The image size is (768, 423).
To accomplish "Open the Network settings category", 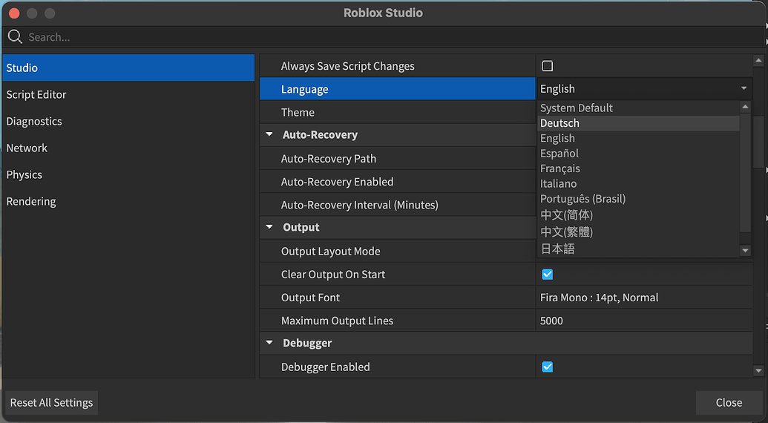I will [128, 148].
